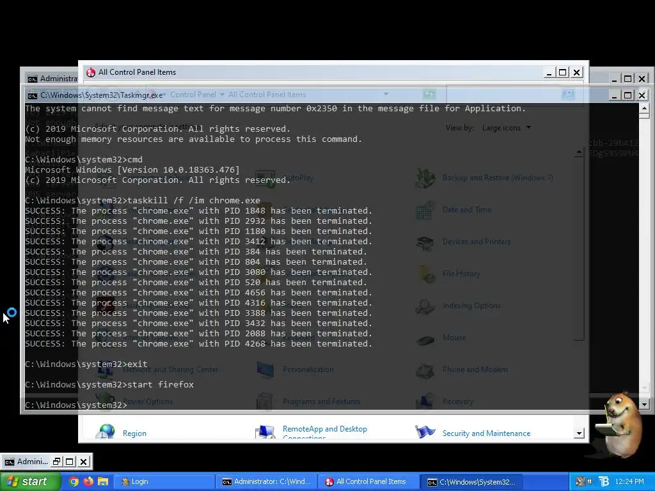Expand breadcrumb arrow after Control Panel
Viewport: 655px width, 491px height.
(222, 95)
